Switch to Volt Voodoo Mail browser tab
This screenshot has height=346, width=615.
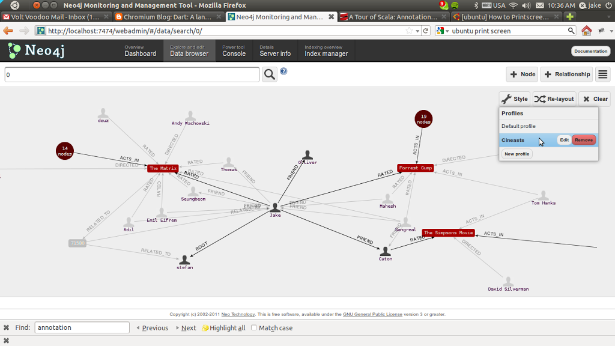(x=55, y=17)
